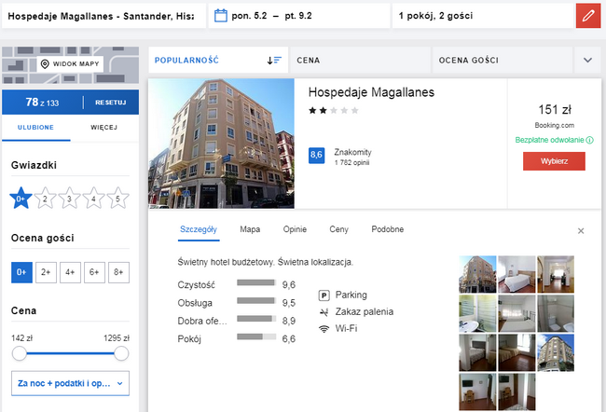Image resolution: width=606 pixels, height=412 pixels.
Task: Click the 8,6 rating score badge
Action: tap(317, 156)
